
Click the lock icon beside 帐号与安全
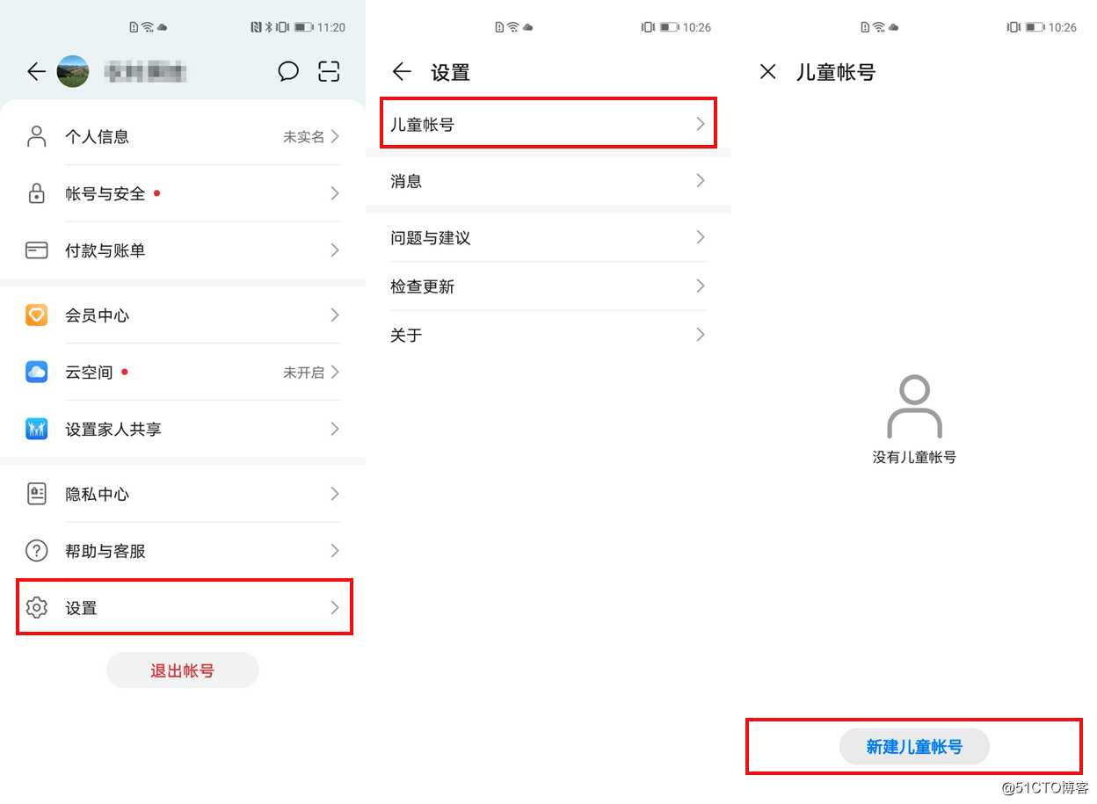(x=36, y=193)
